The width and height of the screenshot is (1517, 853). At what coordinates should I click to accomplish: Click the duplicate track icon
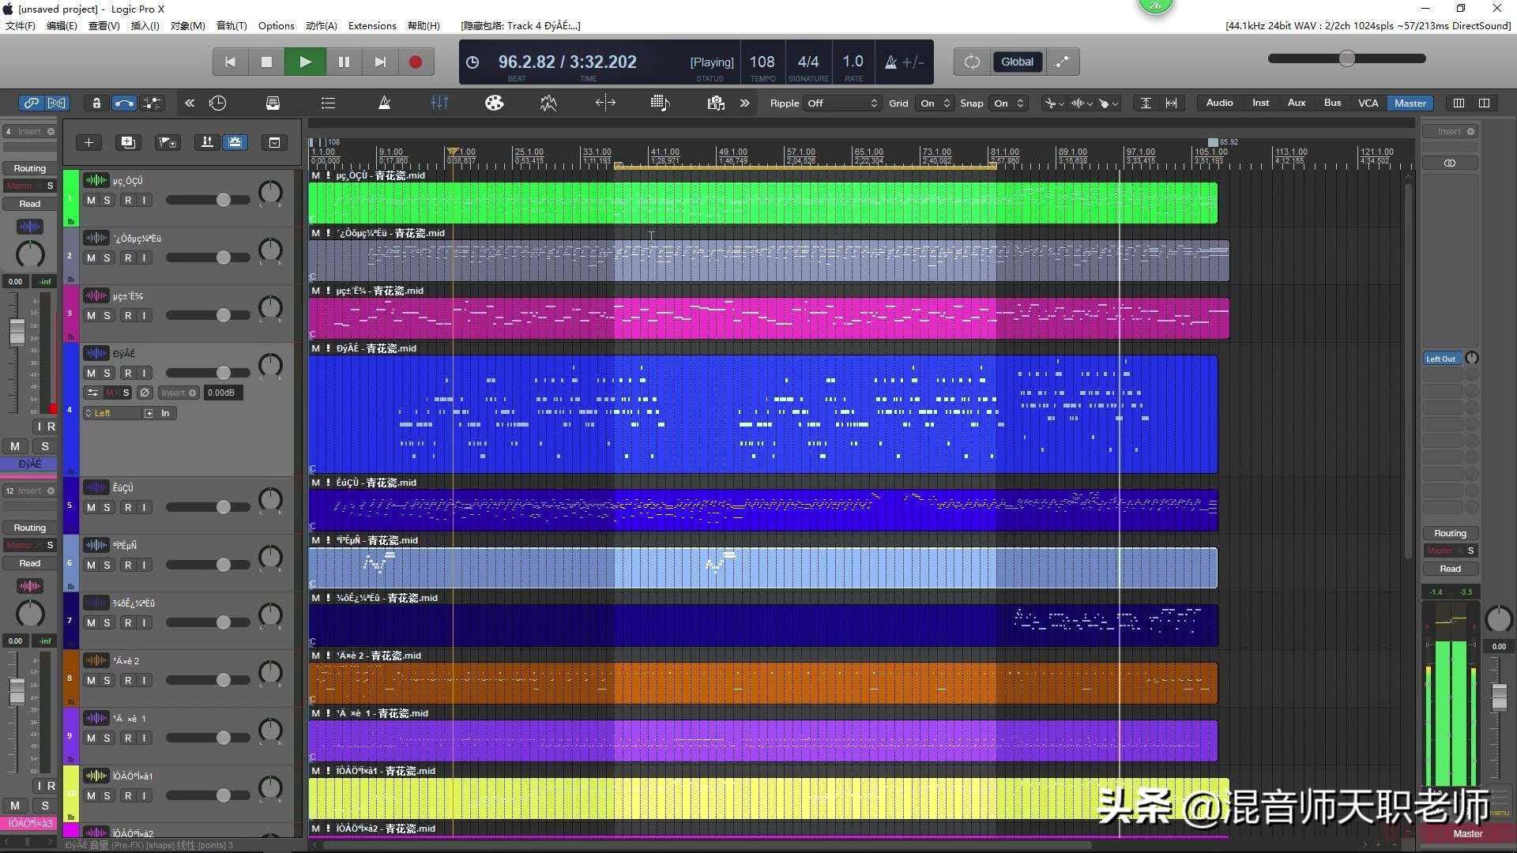point(127,142)
